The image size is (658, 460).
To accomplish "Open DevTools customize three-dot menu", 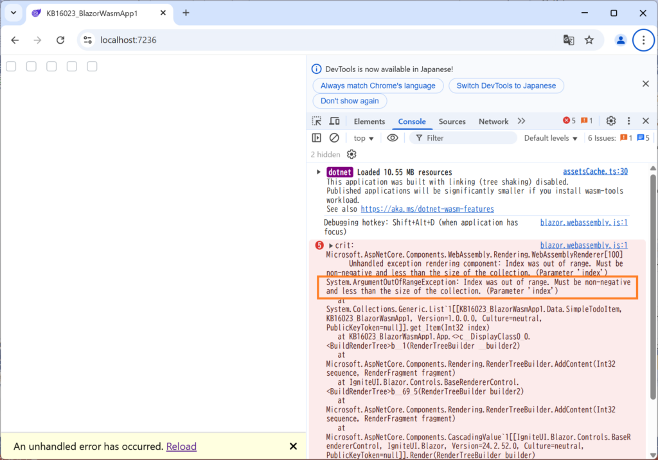I will pyautogui.click(x=628, y=121).
